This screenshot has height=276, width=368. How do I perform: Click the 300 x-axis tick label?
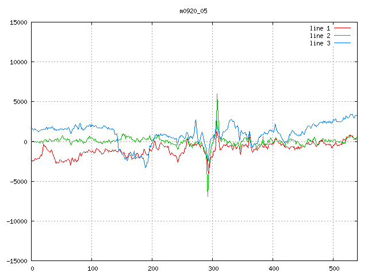click(x=213, y=268)
